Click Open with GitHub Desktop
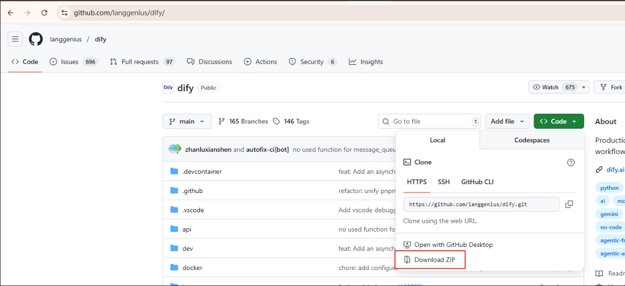 [x=449, y=245]
